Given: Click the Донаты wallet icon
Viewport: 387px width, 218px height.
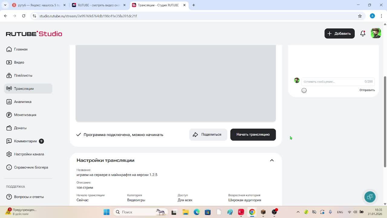Looking at the screenshot, I should point(9,128).
